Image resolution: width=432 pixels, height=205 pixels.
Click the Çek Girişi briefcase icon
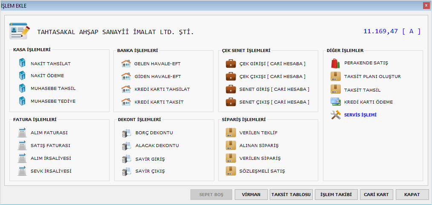click(231, 64)
